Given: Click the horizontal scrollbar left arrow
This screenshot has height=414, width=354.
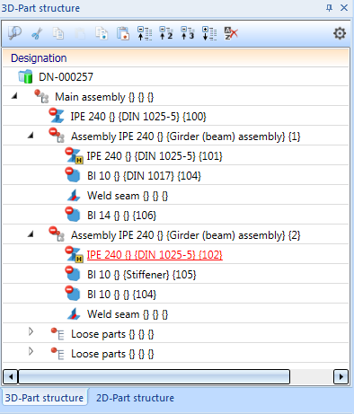Looking at the screenshot, I should pyautogui.click(x=11, y=376).
